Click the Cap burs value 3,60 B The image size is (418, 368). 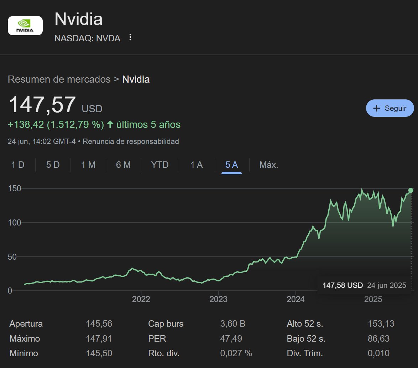pos(233,323)
